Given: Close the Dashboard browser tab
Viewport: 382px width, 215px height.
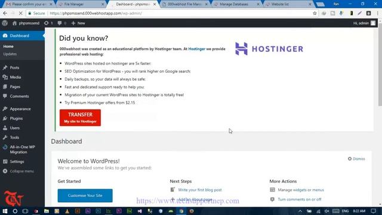Looking at the screenshot, I should (155, 4).
